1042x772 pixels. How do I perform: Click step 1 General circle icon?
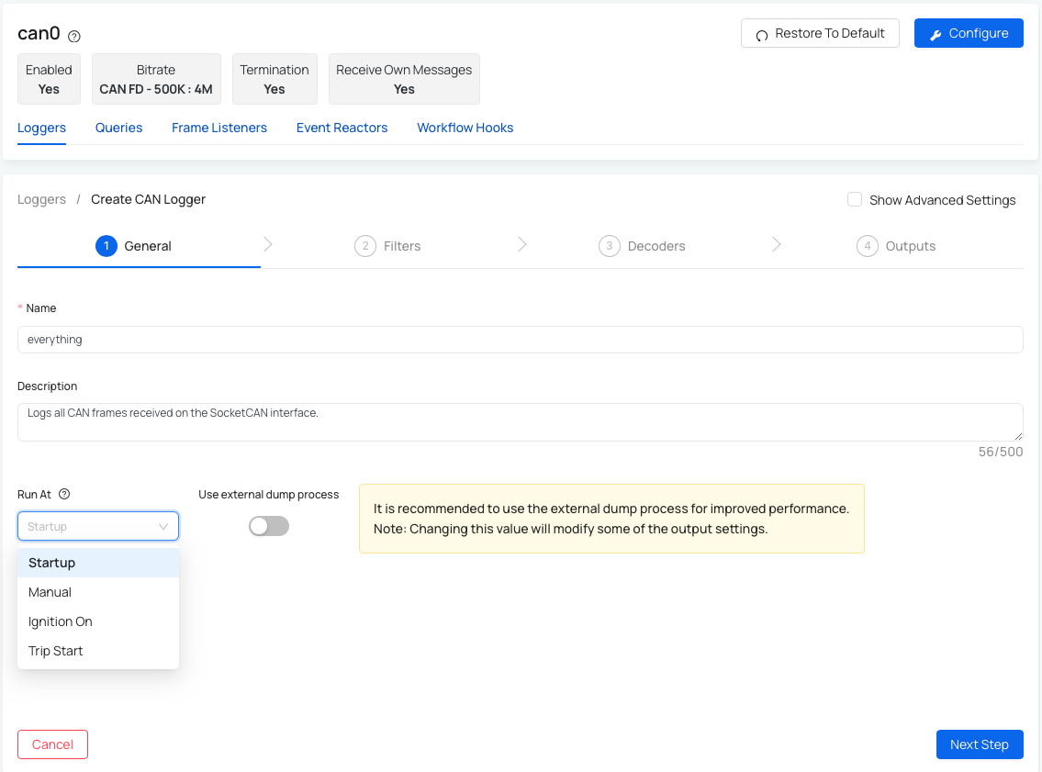pyautogui.click(x=106, y=246)
